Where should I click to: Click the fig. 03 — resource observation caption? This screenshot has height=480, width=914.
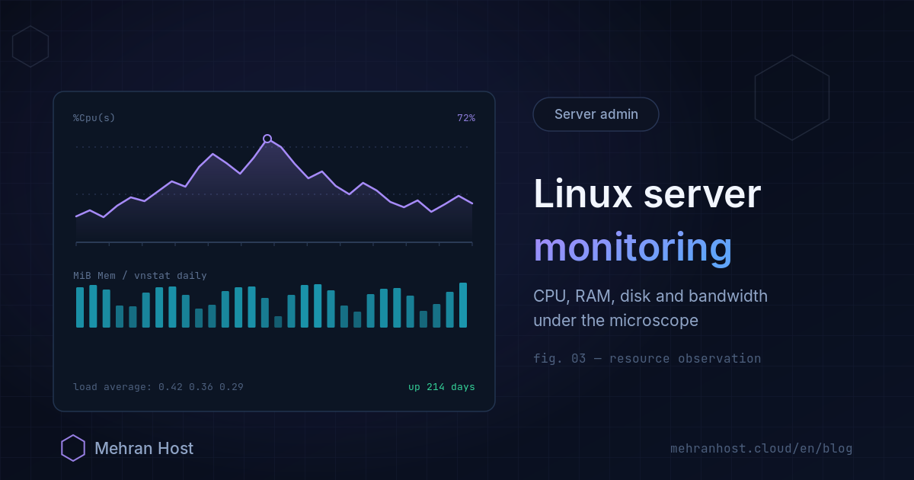[x=647, y=358]
